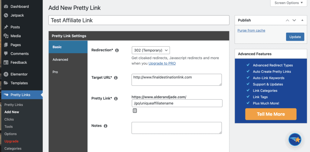Open the Clicks submenu entry
Viewport: 310px width, 152px height.
pyautogui.click(x=9, y=119)
